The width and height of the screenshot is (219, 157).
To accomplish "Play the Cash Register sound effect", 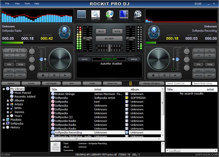I will tap(51, 83).
